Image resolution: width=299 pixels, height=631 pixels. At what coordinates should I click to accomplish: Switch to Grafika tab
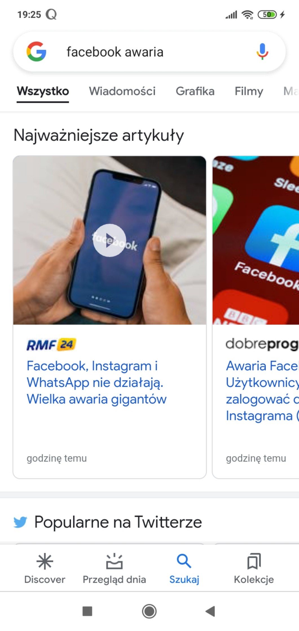[x=195, y=91]
